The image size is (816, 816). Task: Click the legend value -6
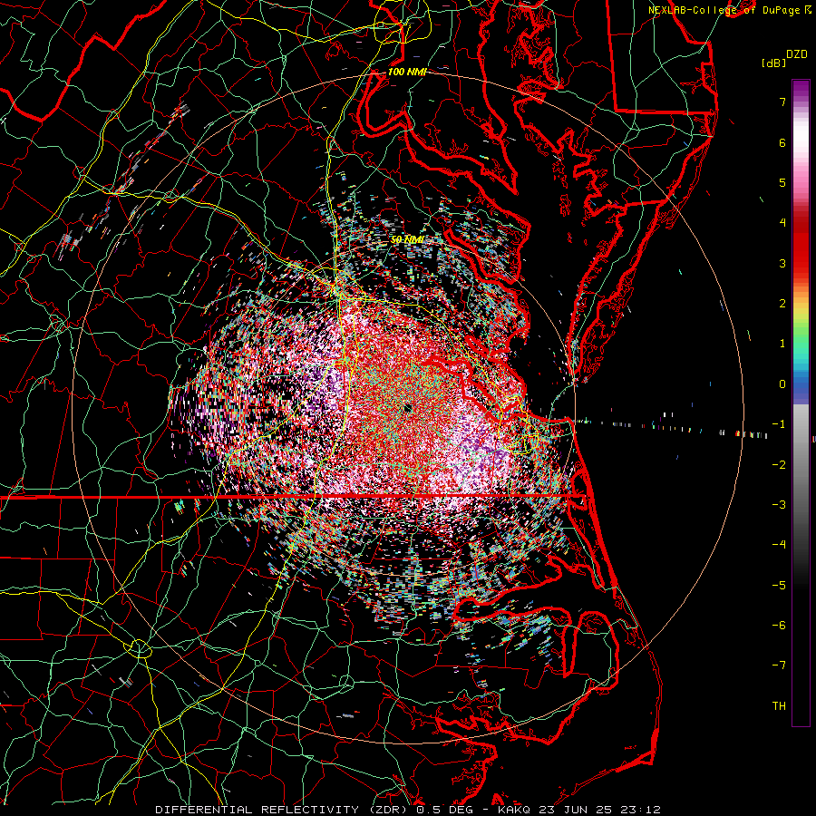[779, 626]
